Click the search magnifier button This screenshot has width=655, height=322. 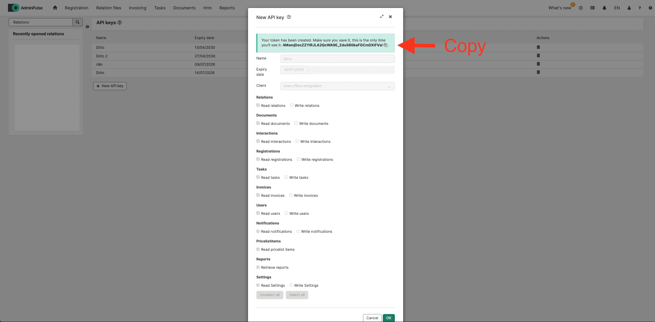tap(78, 22)
